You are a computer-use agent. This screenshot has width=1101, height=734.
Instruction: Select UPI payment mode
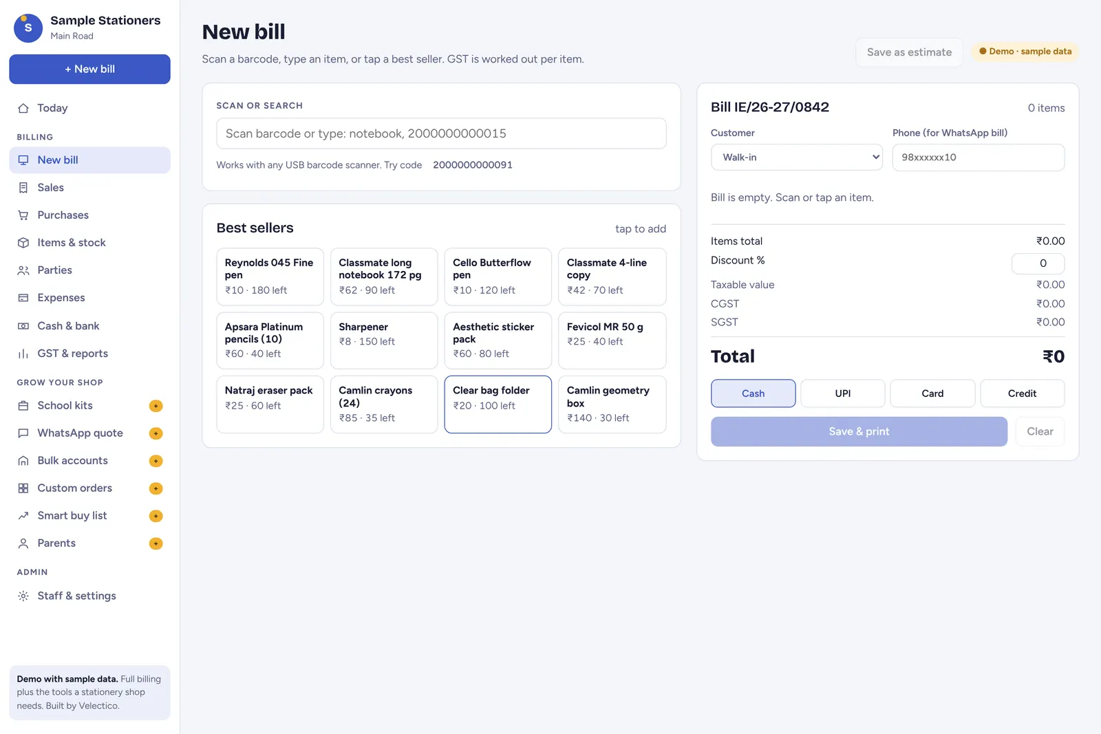(x=843, y=393)
